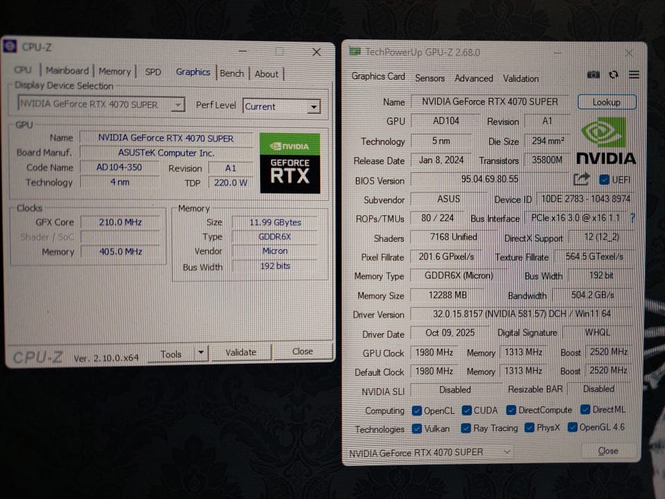Switch to the Sensors tab in GPU-Z
This screenshot has width=665, height=499.
click(x=429, y=78)
